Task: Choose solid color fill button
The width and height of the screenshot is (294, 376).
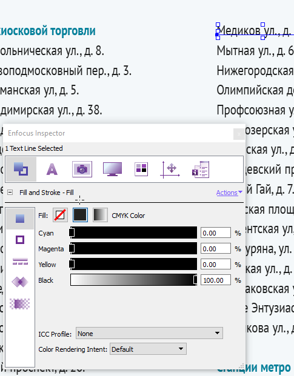Action: (x=80, y=215)
